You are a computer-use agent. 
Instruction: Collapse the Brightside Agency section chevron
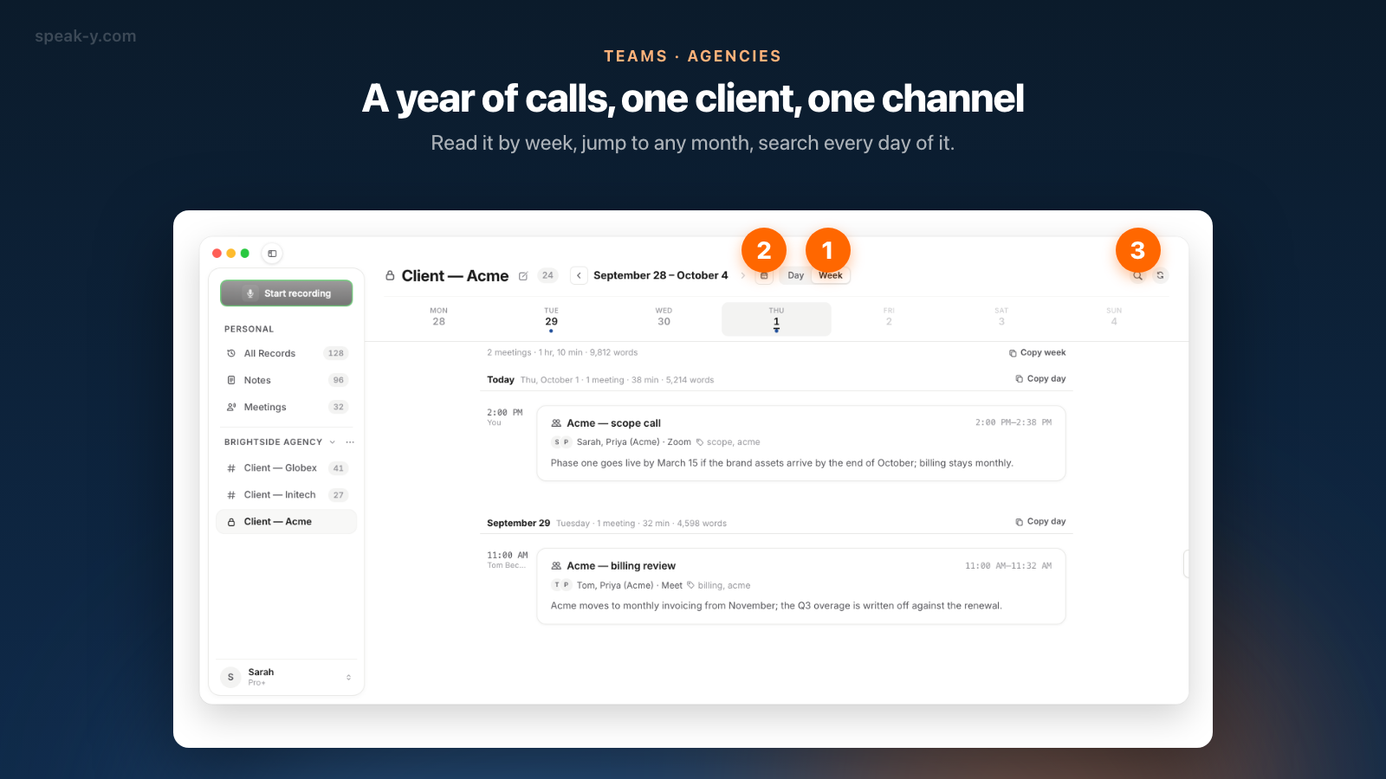click(x=333, y=442)
